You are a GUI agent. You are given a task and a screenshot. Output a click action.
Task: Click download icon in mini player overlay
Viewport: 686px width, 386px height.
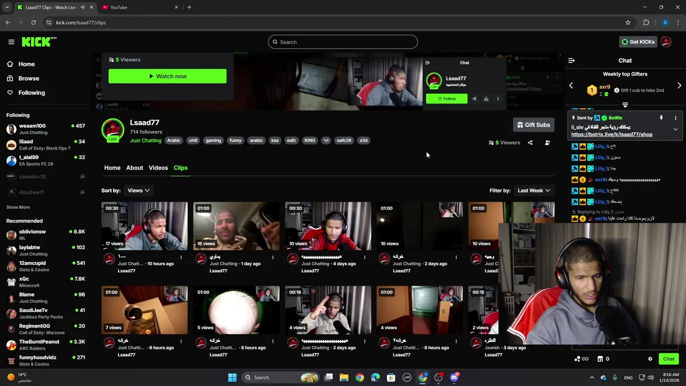coord(486,99)
